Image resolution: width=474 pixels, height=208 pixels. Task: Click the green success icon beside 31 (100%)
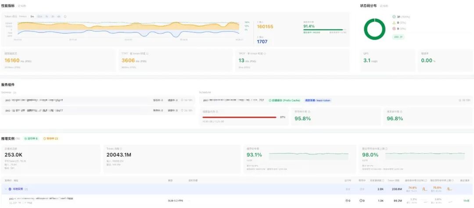click(x=394, y=17)
